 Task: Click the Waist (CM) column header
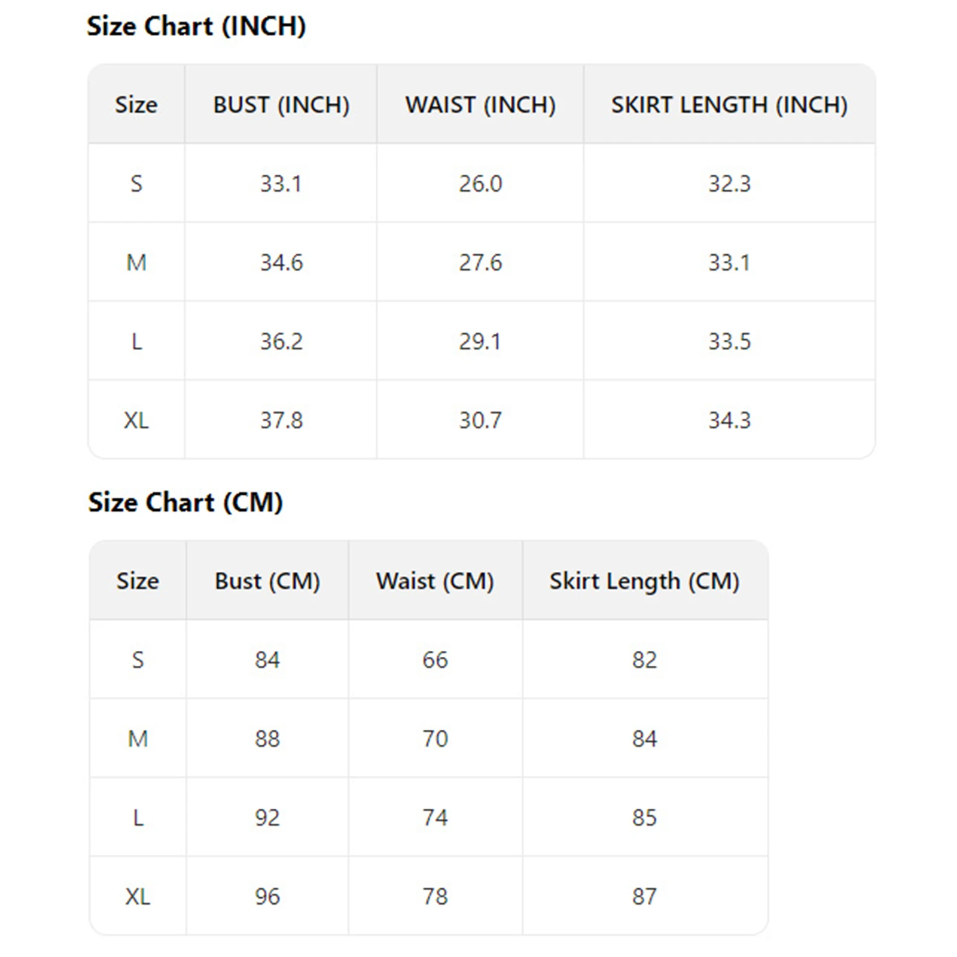click(x=435, y=581)
